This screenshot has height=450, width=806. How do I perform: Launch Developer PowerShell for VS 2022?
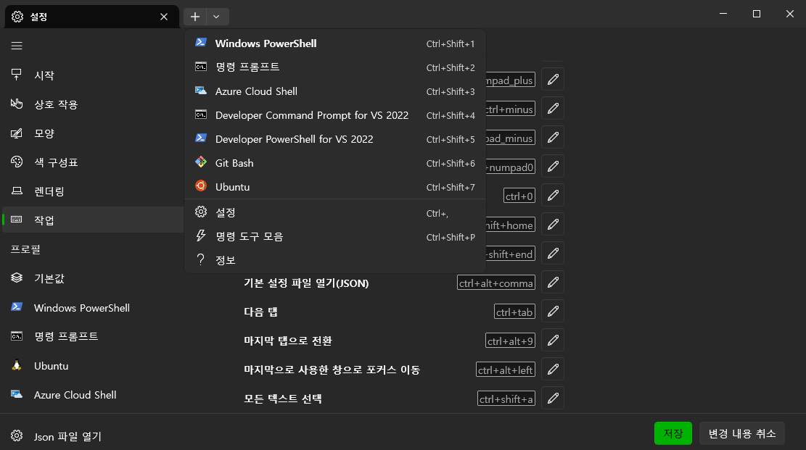click(x=335, y=138)
